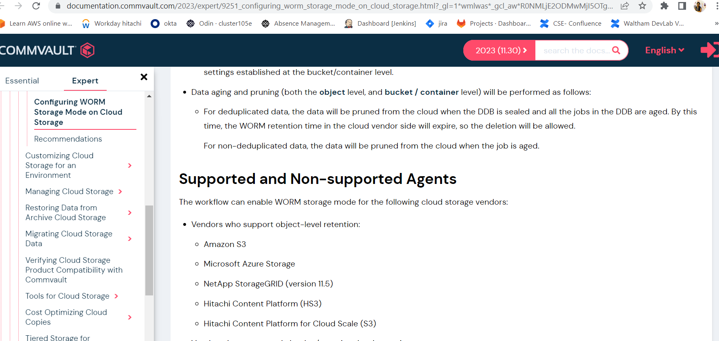Viewport: 719px width, 341px height.
Task: Reload the page with the browser refresh icon
Action: coord(36,6)
